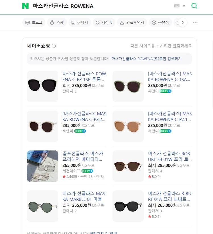
Task: Switch to the 지식iN tab
Action: click(x=104, y=22)
